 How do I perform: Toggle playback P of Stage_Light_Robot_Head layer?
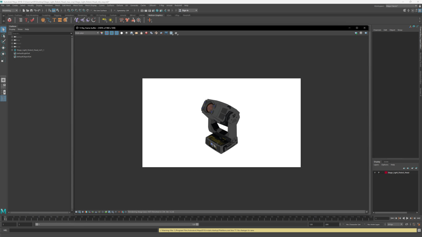378,172
